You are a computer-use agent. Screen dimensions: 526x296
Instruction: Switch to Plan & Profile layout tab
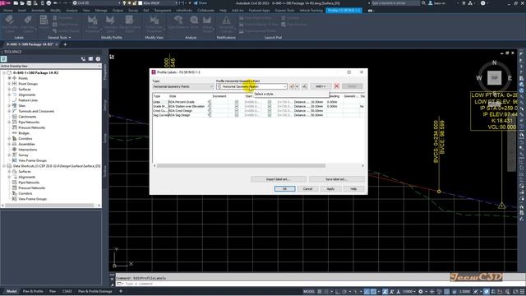[33, 291]
